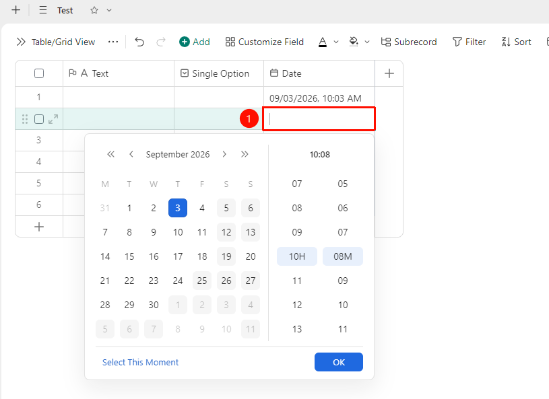This screenshot has width=549, height=399.
Task: Select hour 11 in the time picker
Action: 297,281
